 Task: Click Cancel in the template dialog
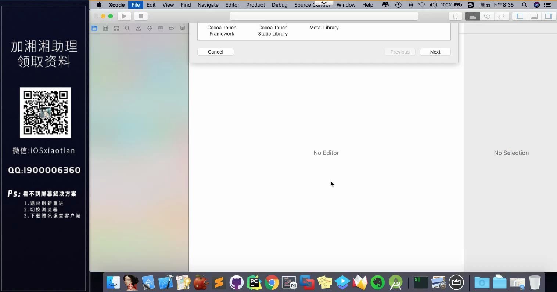coord(216,52)
